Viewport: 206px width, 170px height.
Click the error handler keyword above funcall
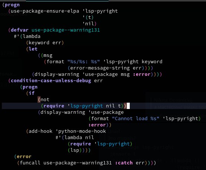tap(24, 157)
